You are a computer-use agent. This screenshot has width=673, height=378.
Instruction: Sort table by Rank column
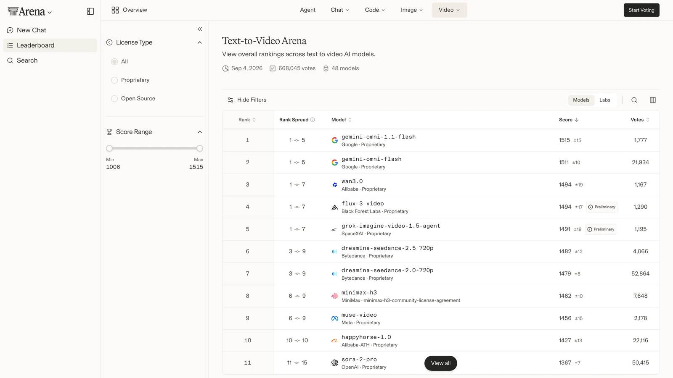[x=247, y=120]
